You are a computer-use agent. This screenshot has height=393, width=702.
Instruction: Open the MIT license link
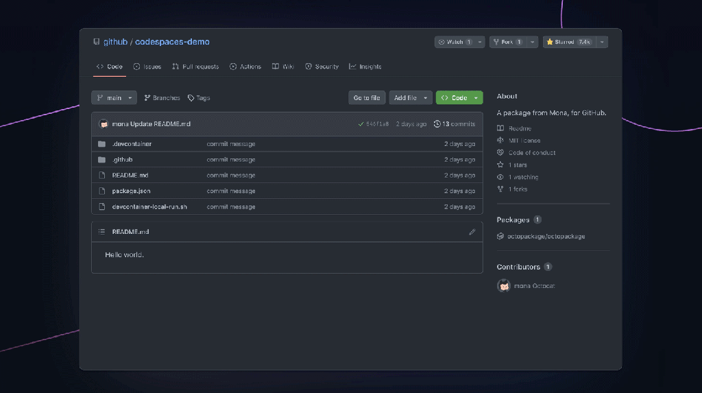[x=524, y=141]
